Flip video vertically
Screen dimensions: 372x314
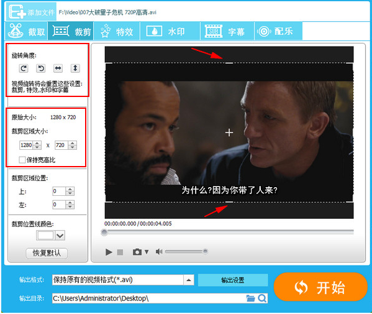[75, 68]
